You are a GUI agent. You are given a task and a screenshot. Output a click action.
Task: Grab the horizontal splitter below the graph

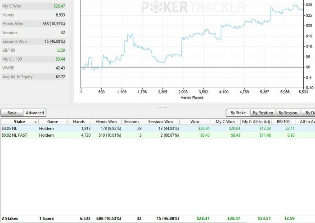click(x=163, y=107)
